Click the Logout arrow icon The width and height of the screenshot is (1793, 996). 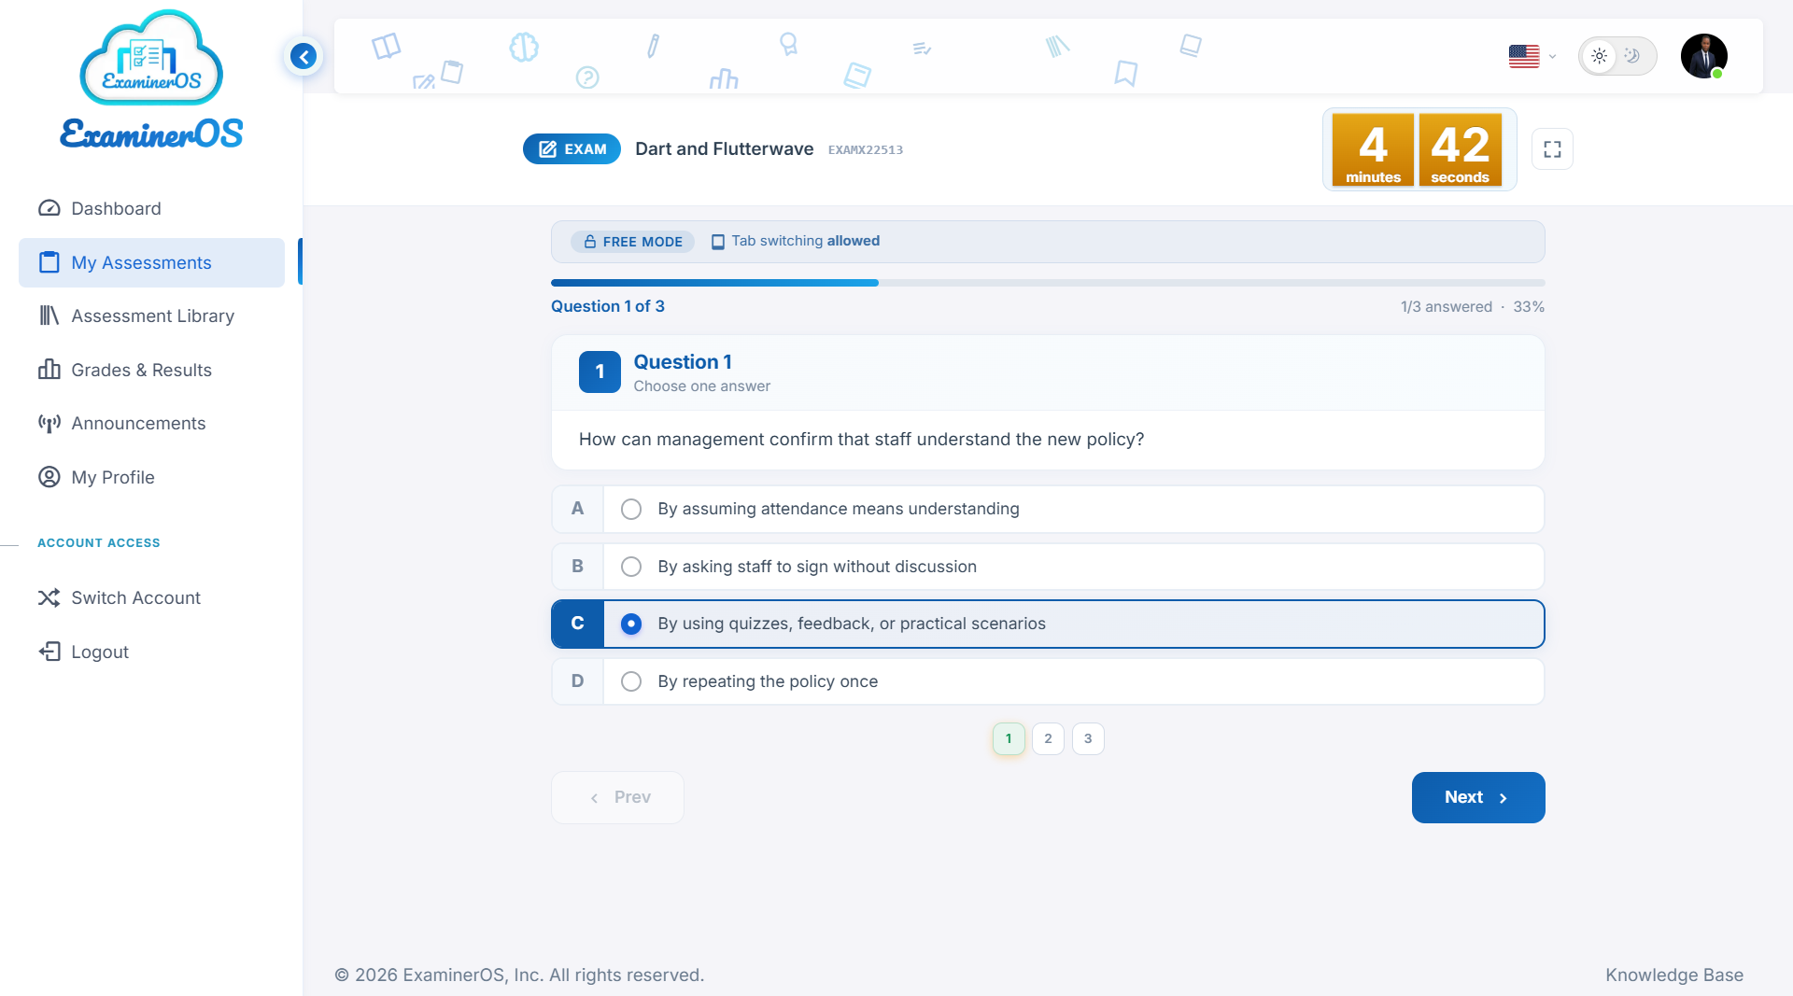coord(49,652)
